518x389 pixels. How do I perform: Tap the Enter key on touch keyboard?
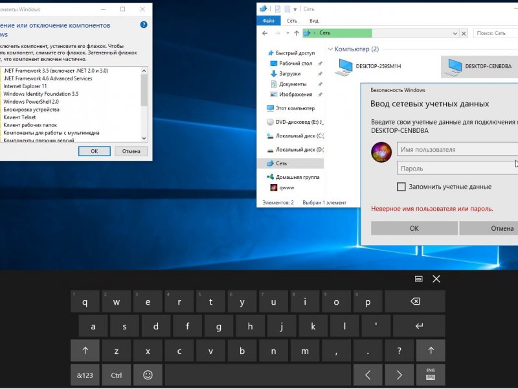(419, 326)
